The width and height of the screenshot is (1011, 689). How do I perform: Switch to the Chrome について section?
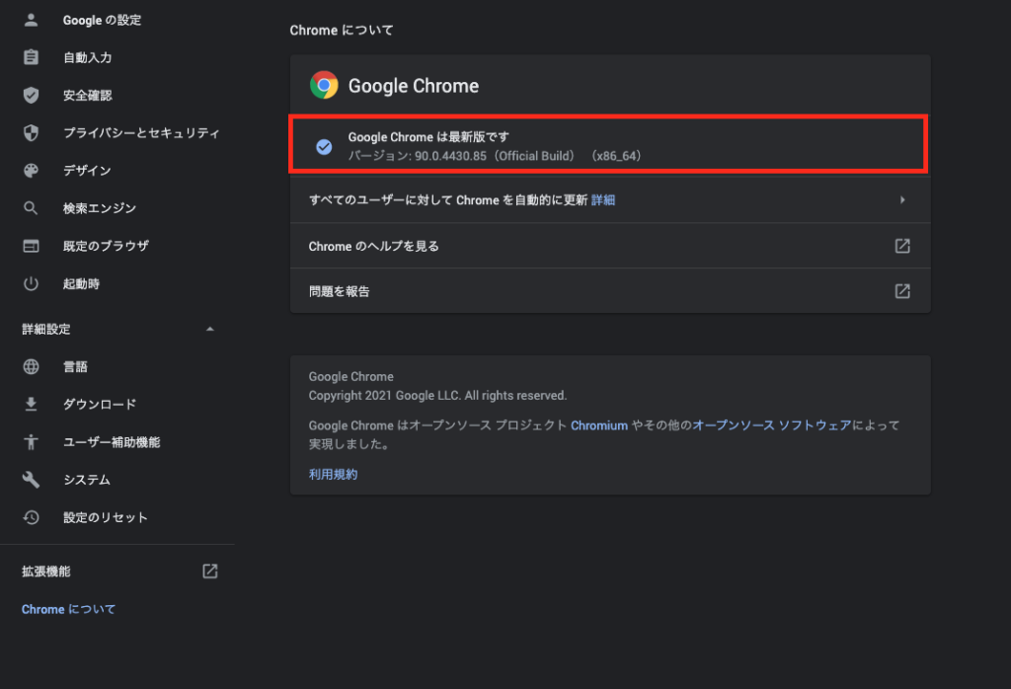point(68,609)
